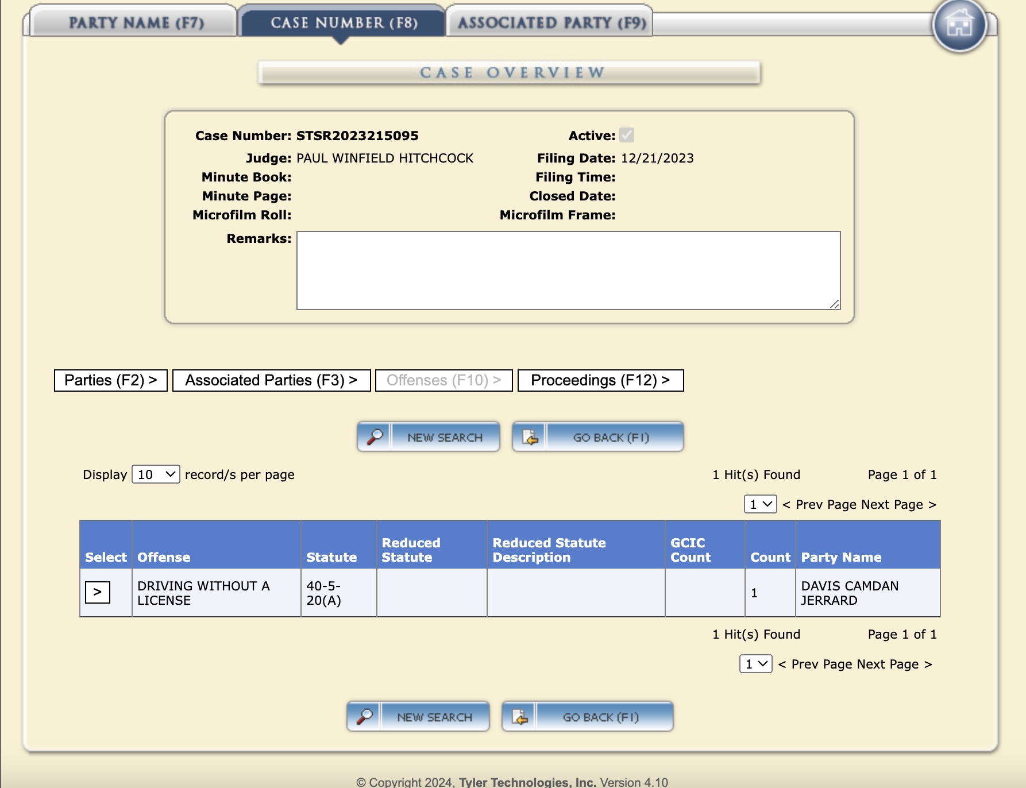Viewport: 1026px width, 788px height.
Task: Click magnifier icon on top New Search
Action: tap(375, 437)
